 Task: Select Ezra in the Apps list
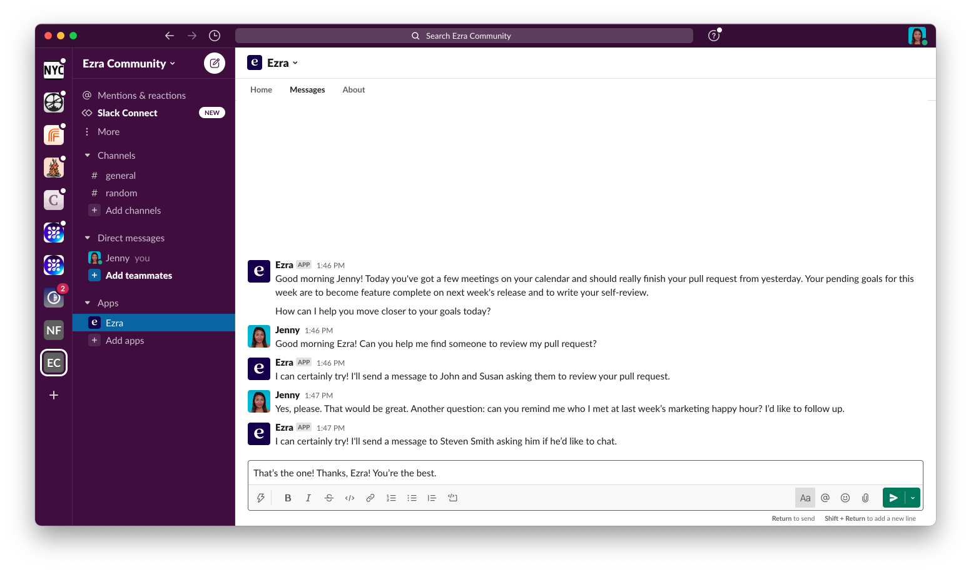154,323
